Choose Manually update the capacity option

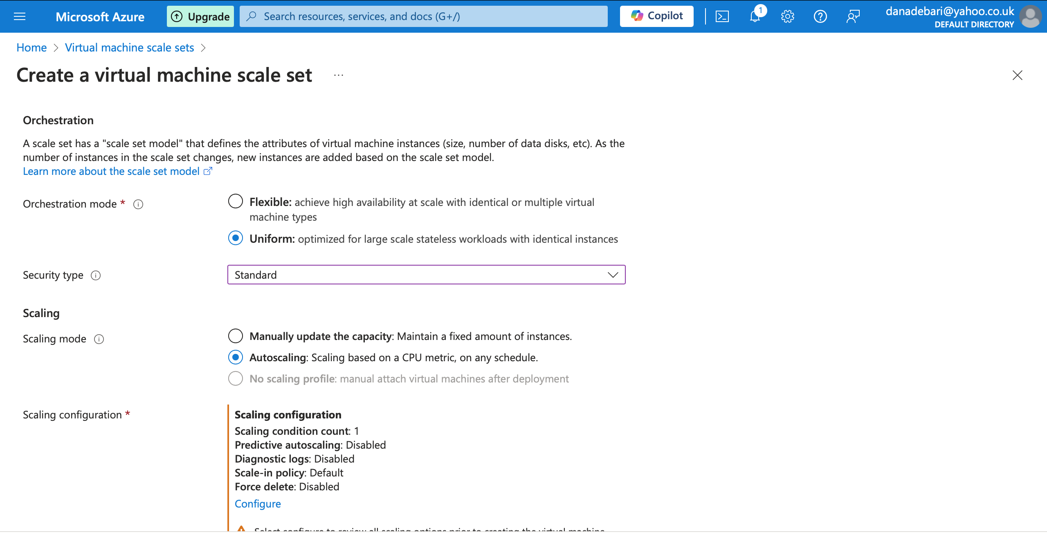point(236,336)
